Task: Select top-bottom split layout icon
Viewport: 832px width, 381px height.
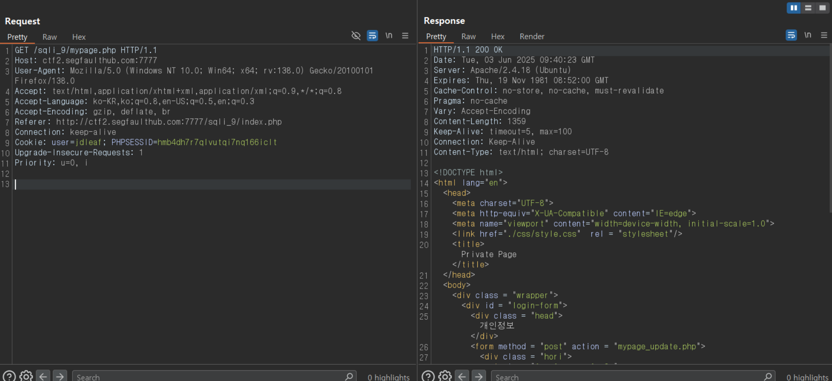Action: 808,8
